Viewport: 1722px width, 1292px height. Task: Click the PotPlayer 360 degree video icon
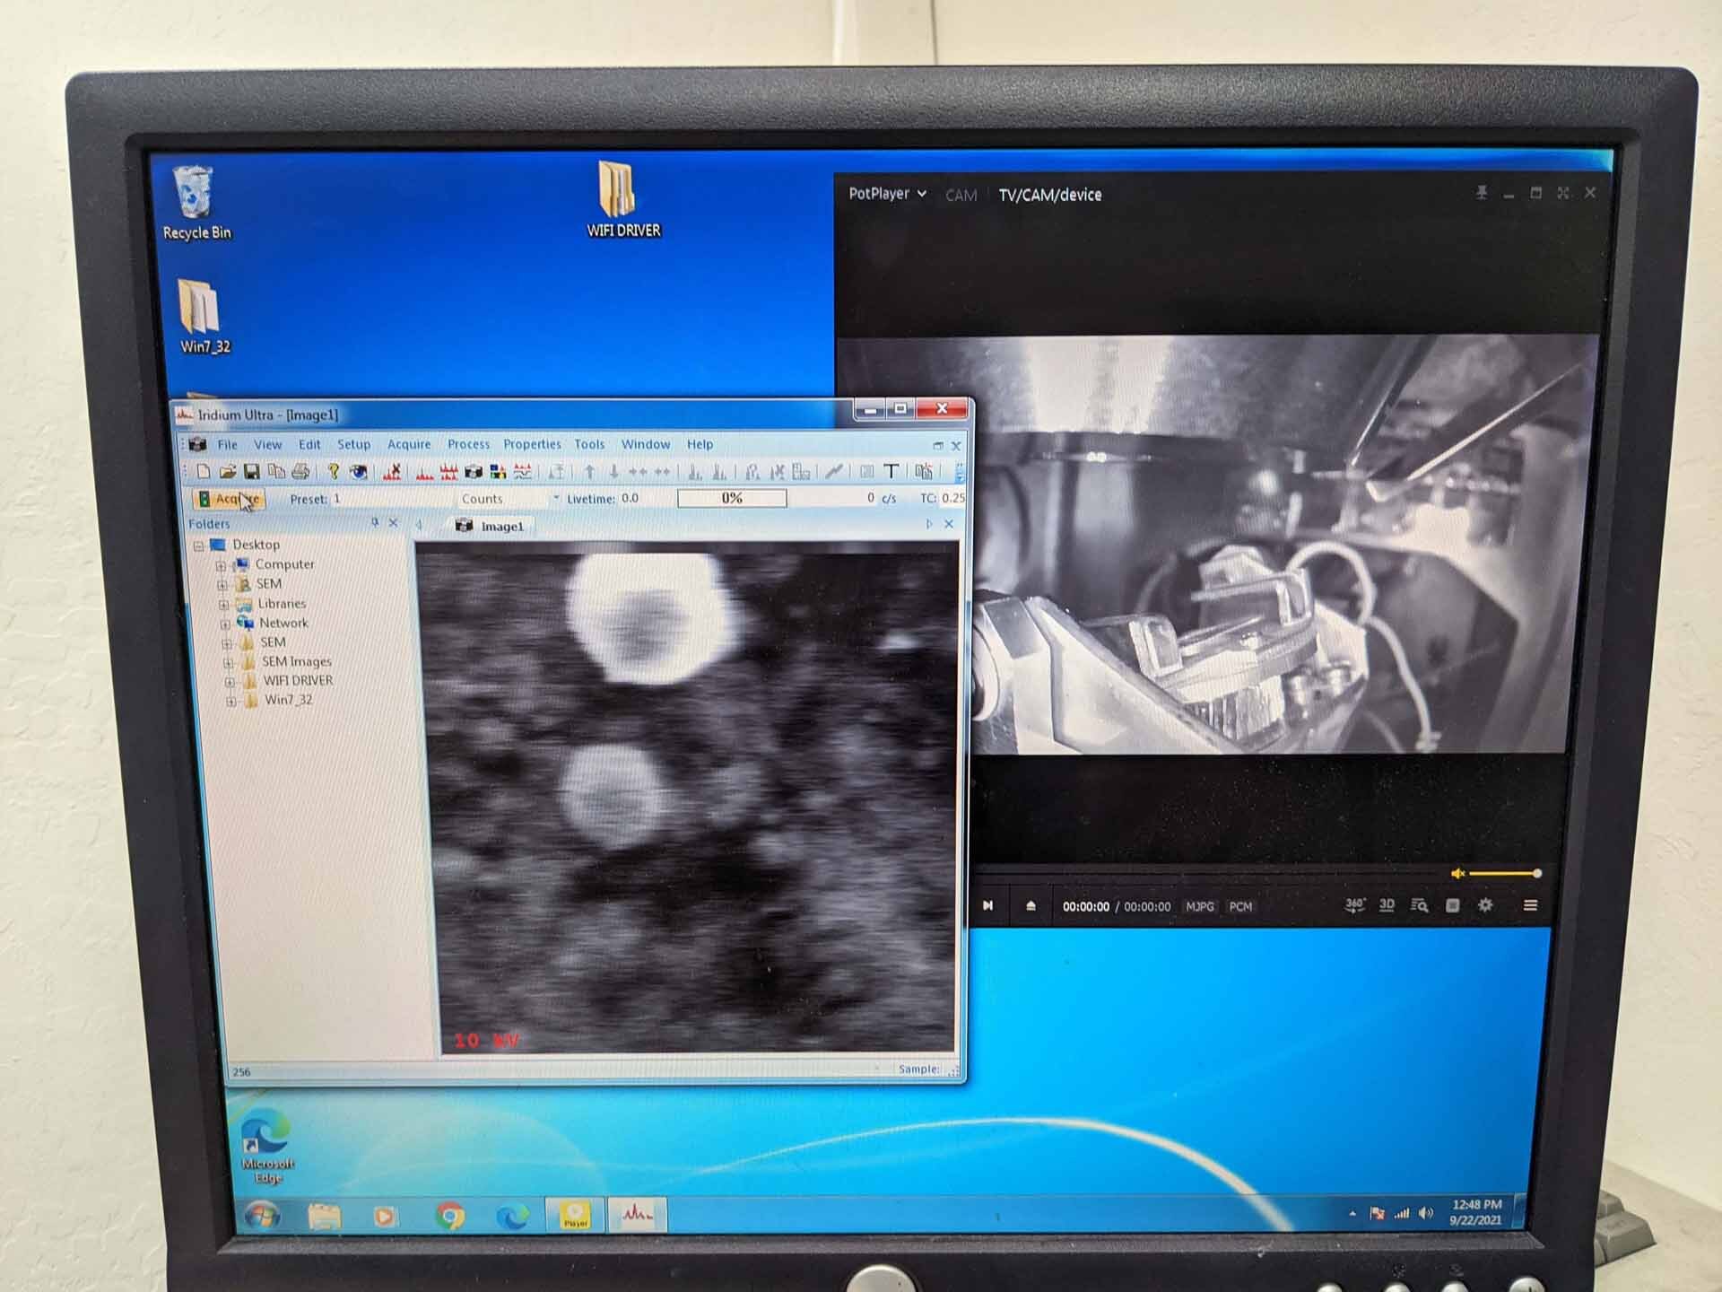tap(1354, 905)
